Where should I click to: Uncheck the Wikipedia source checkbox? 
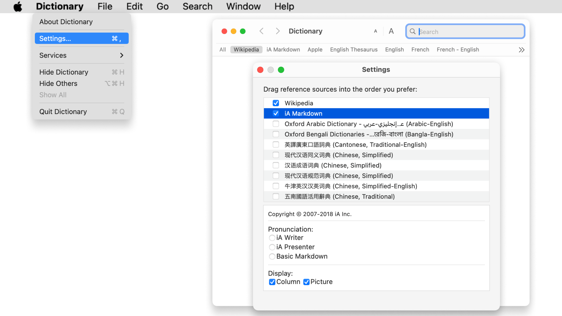[x=276, y=103]
